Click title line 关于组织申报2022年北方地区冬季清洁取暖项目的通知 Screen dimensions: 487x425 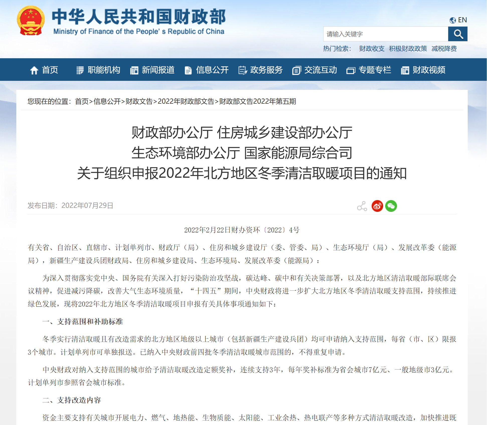[x=242, y=173]
